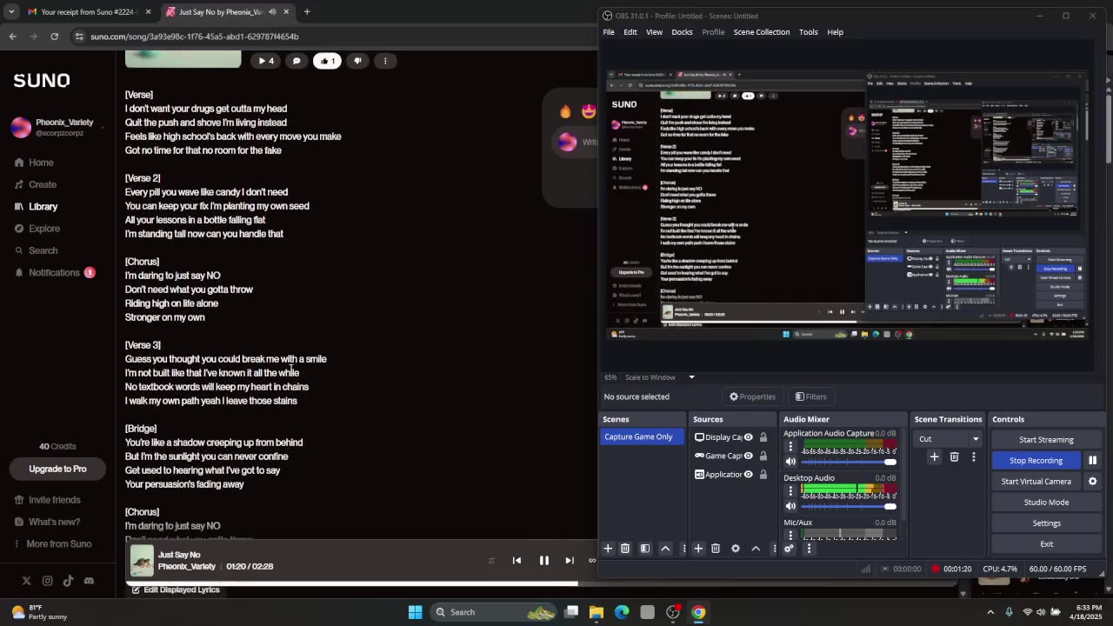
Task: Mute Desktop Audio
Action: tap(790, 506)
